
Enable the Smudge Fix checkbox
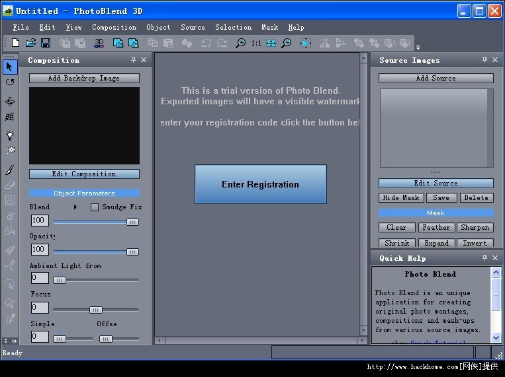tap(95, 207)
